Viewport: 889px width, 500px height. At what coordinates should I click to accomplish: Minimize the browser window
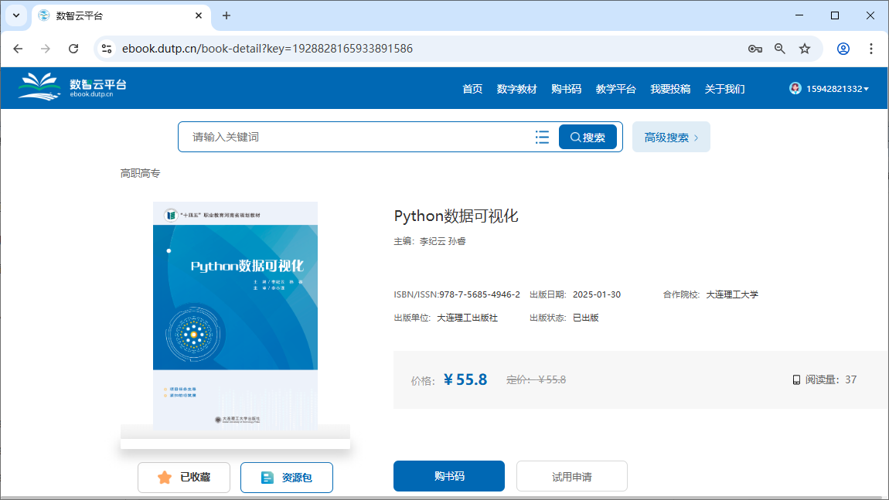tap(799, 15)
